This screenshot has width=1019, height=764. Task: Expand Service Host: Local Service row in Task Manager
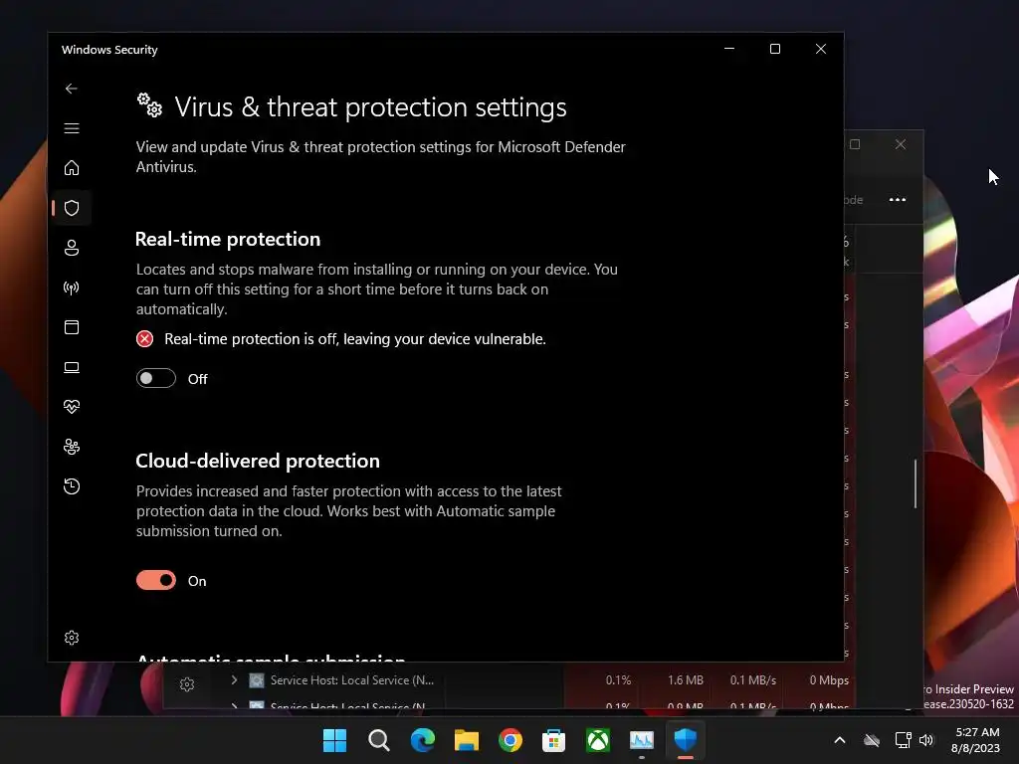click(x=234, y=679)
